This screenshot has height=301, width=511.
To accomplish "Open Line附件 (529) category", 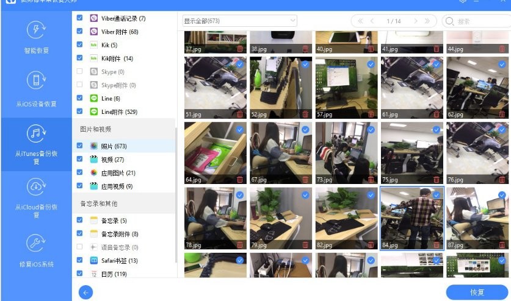I will click(124, 112).
